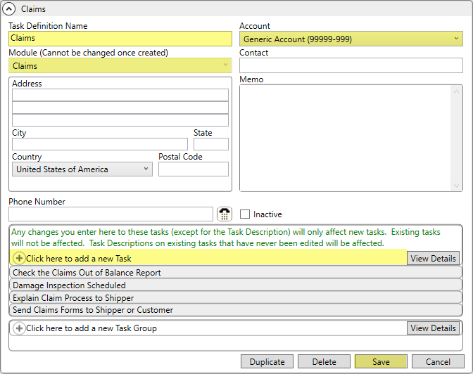Click the Memo scrollbar down arrow

tap(457, 186)
